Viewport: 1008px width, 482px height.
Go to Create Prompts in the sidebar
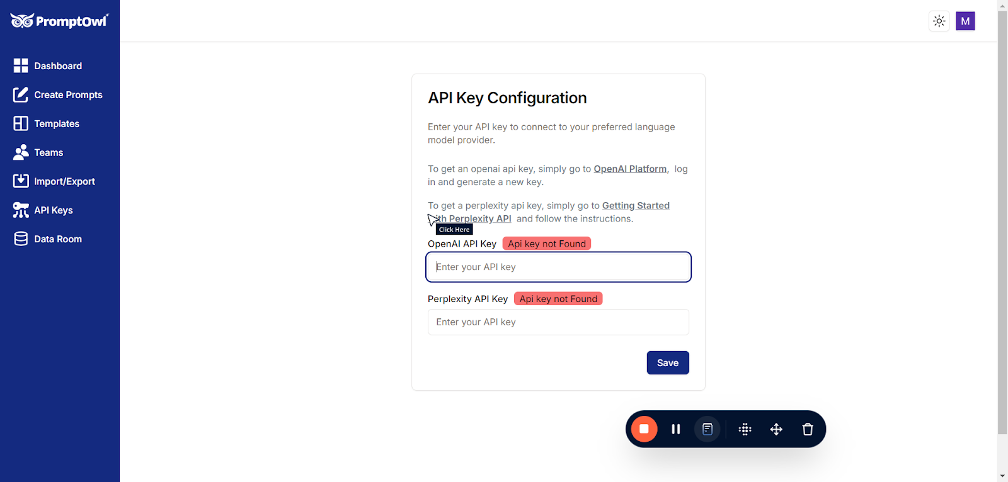point(67,95)
